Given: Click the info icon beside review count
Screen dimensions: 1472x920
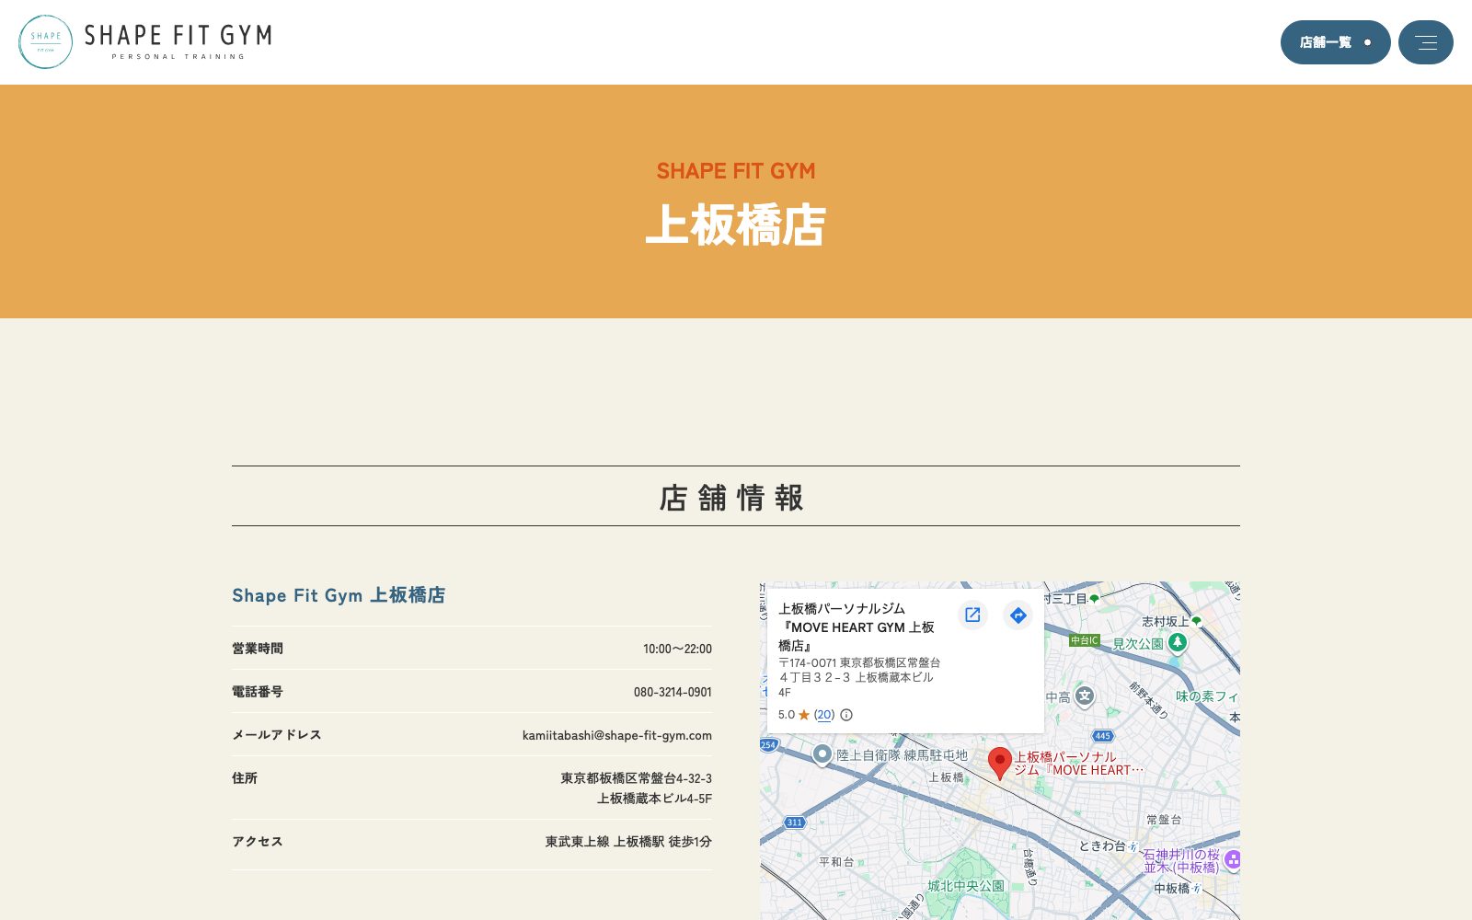Looking at the screenshot, I should coord(846,715).
